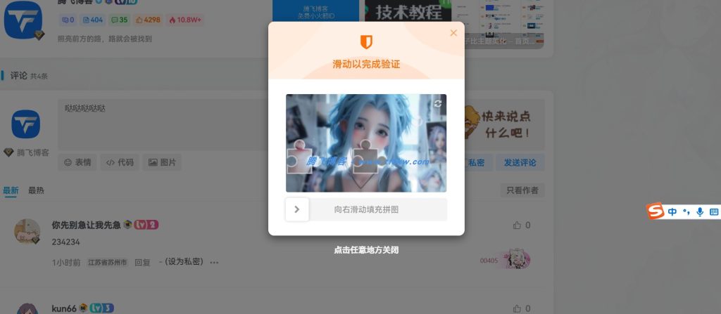Image resolution: width=721 pixels, height=314 pixels.
Task: Toggle the 私密 private comment option
Action: (477, 162)
